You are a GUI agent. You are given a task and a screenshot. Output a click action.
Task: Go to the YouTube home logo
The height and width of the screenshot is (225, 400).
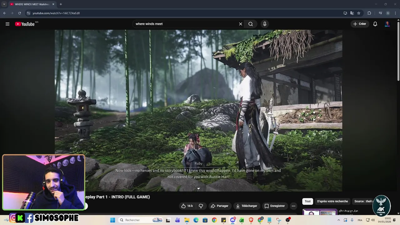25,24
